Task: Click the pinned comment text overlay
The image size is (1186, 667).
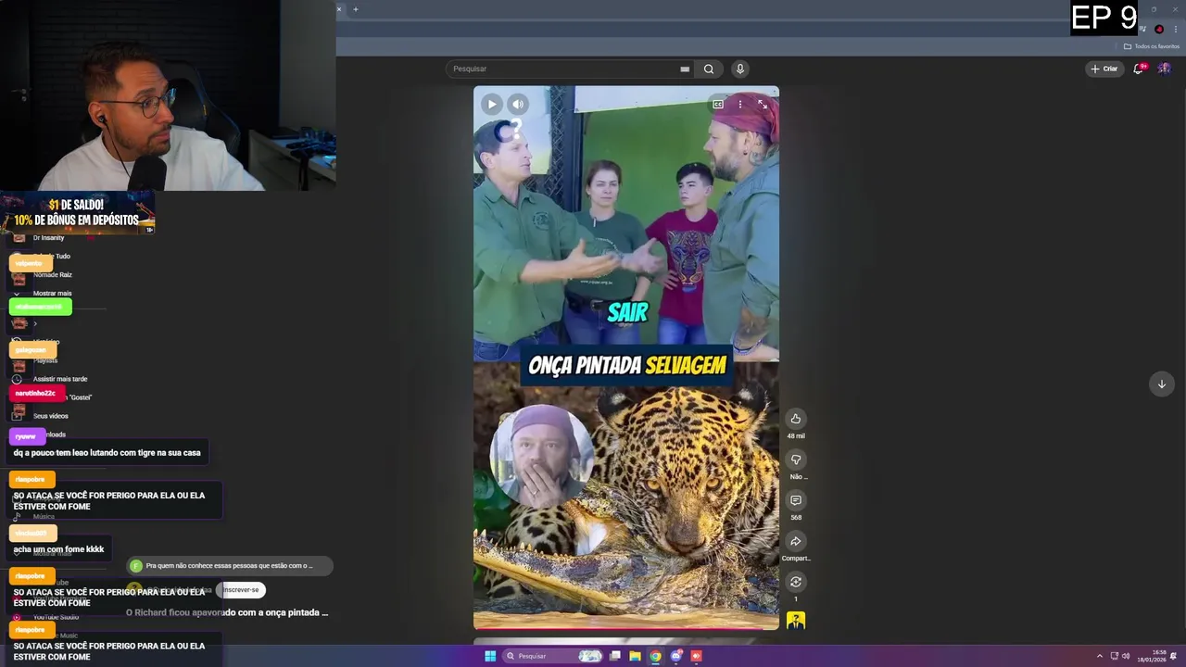Action: pyautogui.click(x=230, y=565)
